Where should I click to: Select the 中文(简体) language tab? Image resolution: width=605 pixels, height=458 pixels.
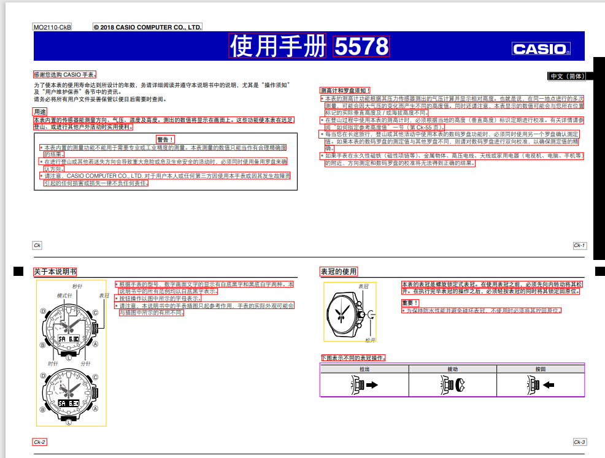click(567, 76)
